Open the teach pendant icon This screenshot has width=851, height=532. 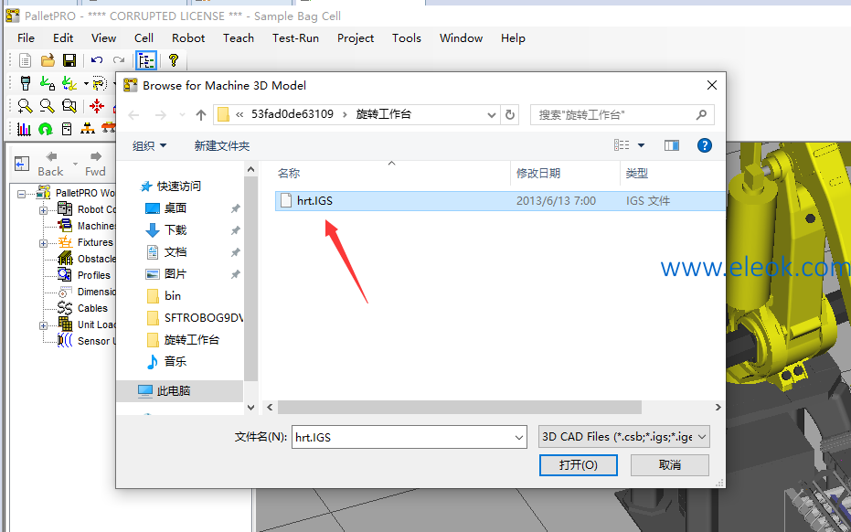click(x=25, y=83)
